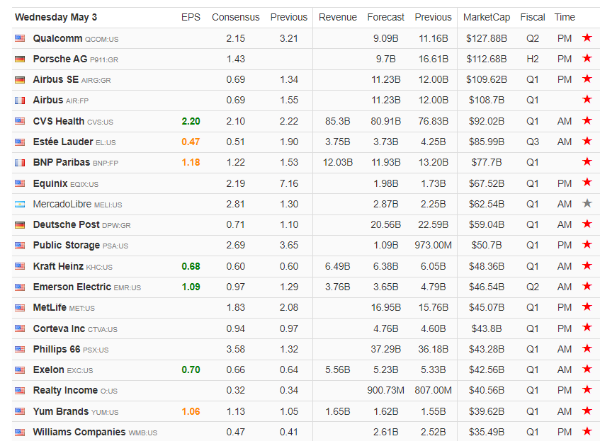The width and height of the screenshot is (600, 441).
Task: Toggle the star for Estée Lauder
Action: (587, 141)
